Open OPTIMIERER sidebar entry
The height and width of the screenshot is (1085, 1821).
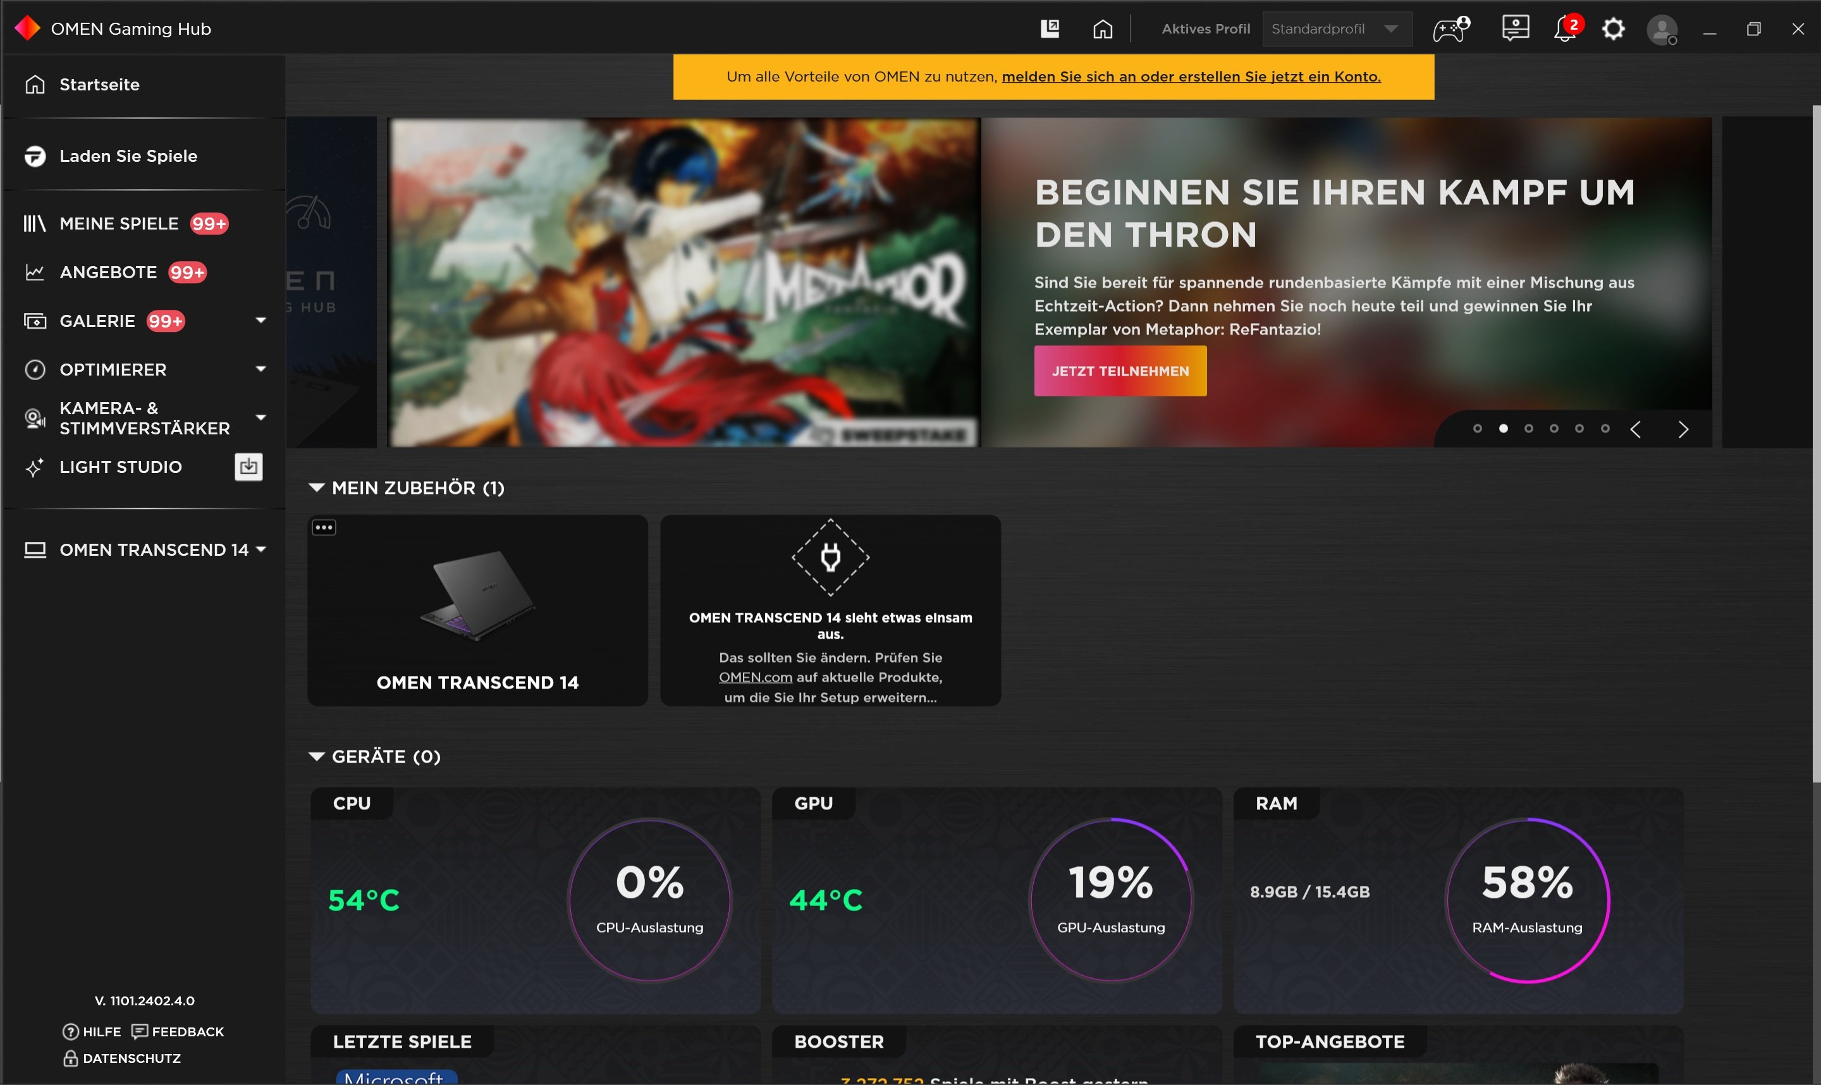pyautogui.click(x=113, y=369)
